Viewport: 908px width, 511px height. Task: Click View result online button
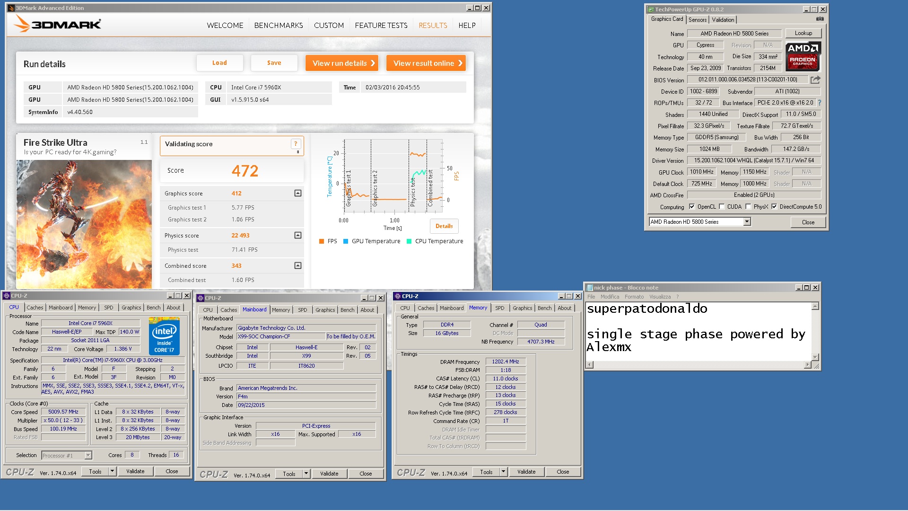coord(426,63)
